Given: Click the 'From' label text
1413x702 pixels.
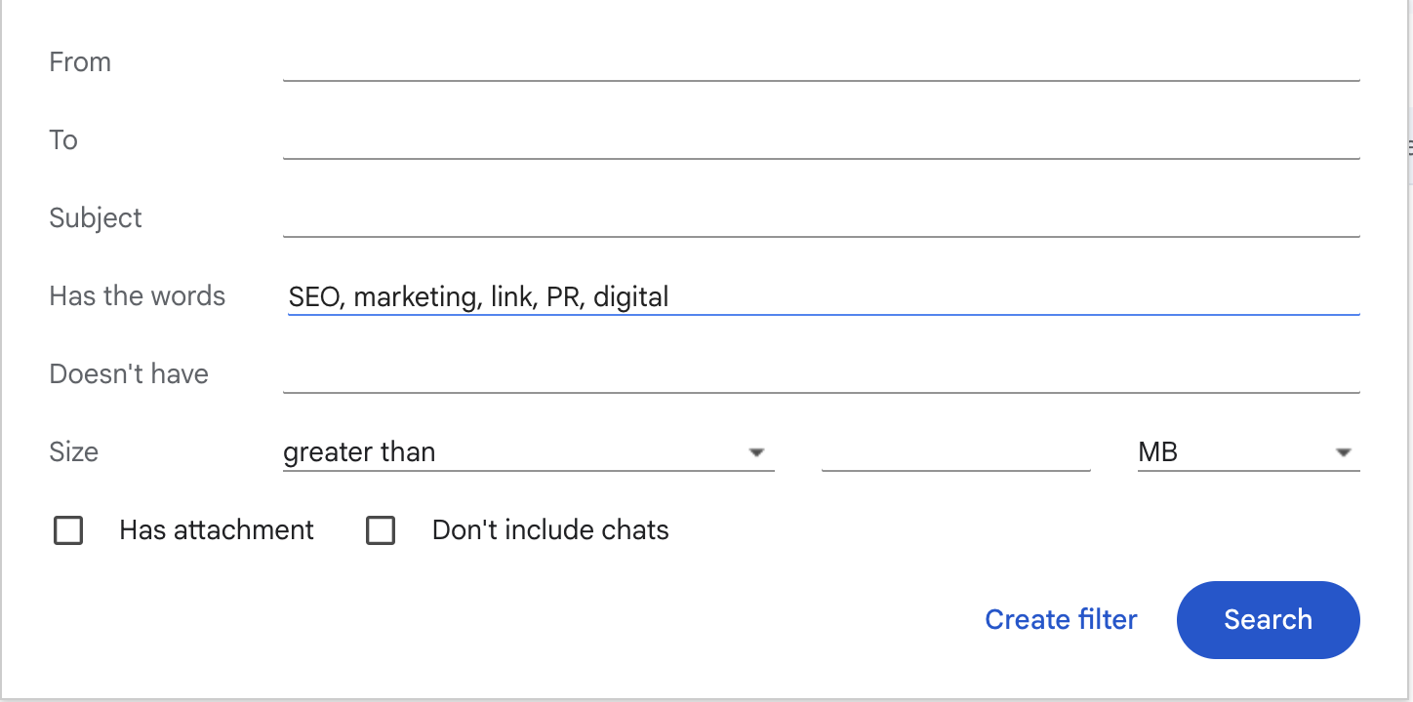Looking at the screenshot, I should [x=80, y=62].
